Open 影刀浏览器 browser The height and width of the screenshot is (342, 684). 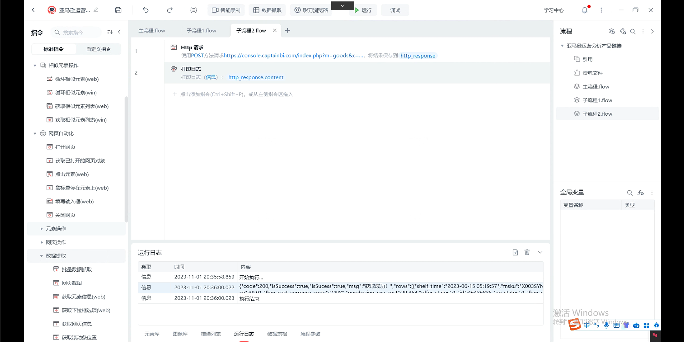pos(311,10)
